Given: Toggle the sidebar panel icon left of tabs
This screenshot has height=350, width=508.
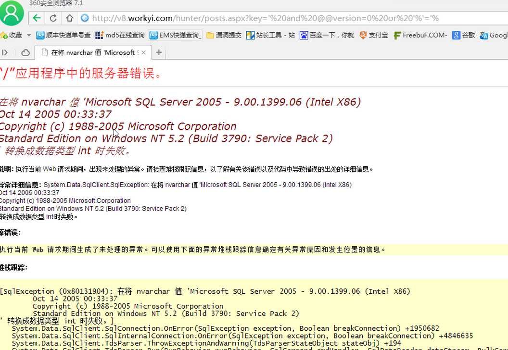Looking at the screenshot, I should tap(5, 52).
